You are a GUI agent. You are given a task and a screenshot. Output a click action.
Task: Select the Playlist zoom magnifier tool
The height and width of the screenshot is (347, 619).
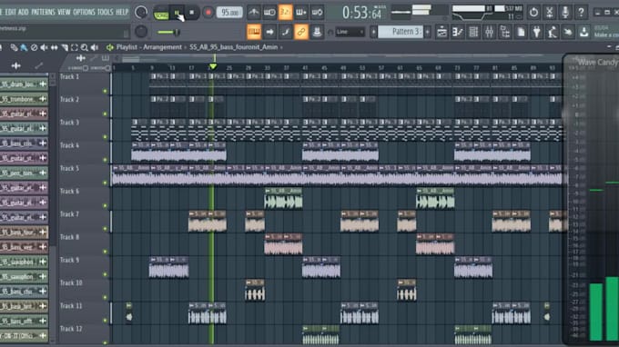point(85,47)
